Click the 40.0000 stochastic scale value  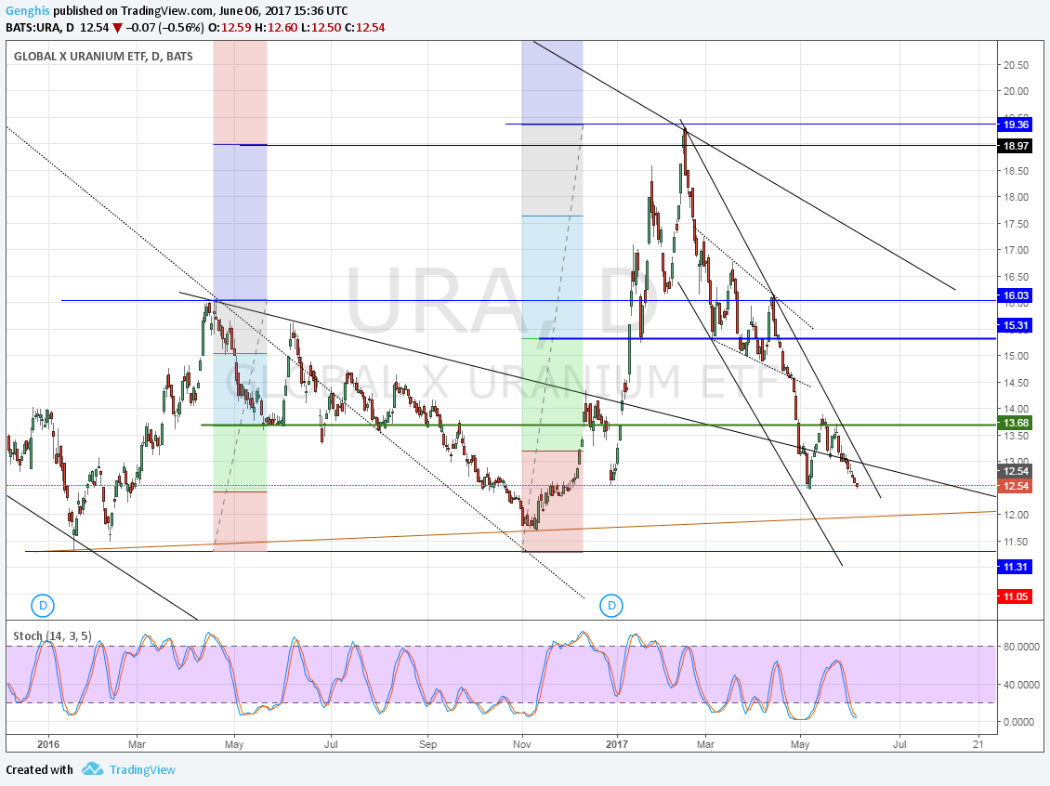pos(1020,685)
